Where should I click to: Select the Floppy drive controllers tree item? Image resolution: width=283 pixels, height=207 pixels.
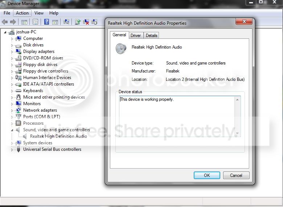(x=46, y=71)
